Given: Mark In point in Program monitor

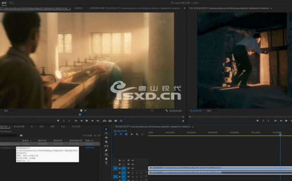Looking at the screenshot, I should click(x=263, y=121).
